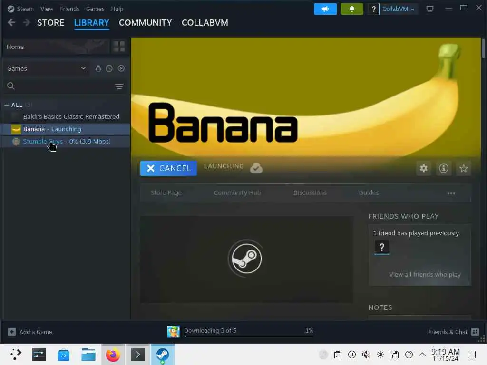
Task: Collapse the ALL games category
Action: (7, 105)
